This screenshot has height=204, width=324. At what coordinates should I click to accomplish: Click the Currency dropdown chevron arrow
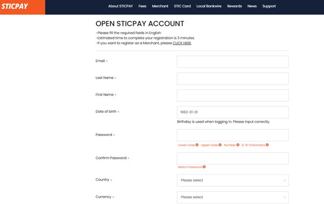tap(285, 197)
